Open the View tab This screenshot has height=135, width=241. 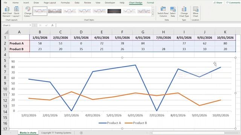[98, 3]
